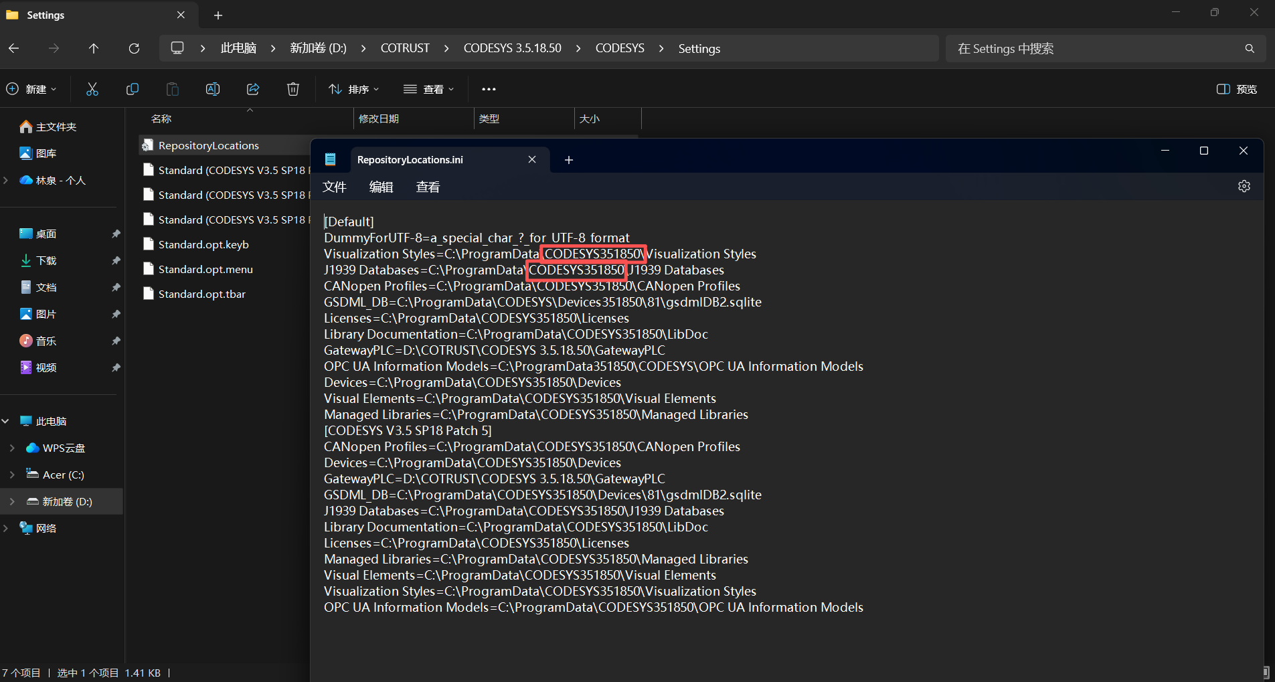Select the Settings tab in Explorer
1275x682 pixels.
[x=98, y=15]
